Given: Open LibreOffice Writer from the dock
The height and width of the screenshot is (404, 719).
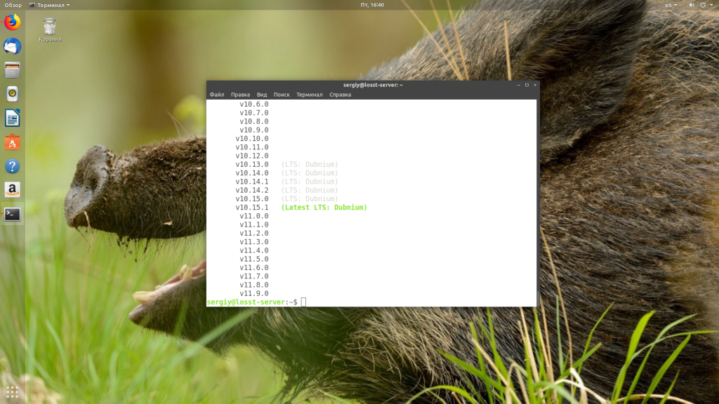Looking at the screenshot, I should point(13,118).
